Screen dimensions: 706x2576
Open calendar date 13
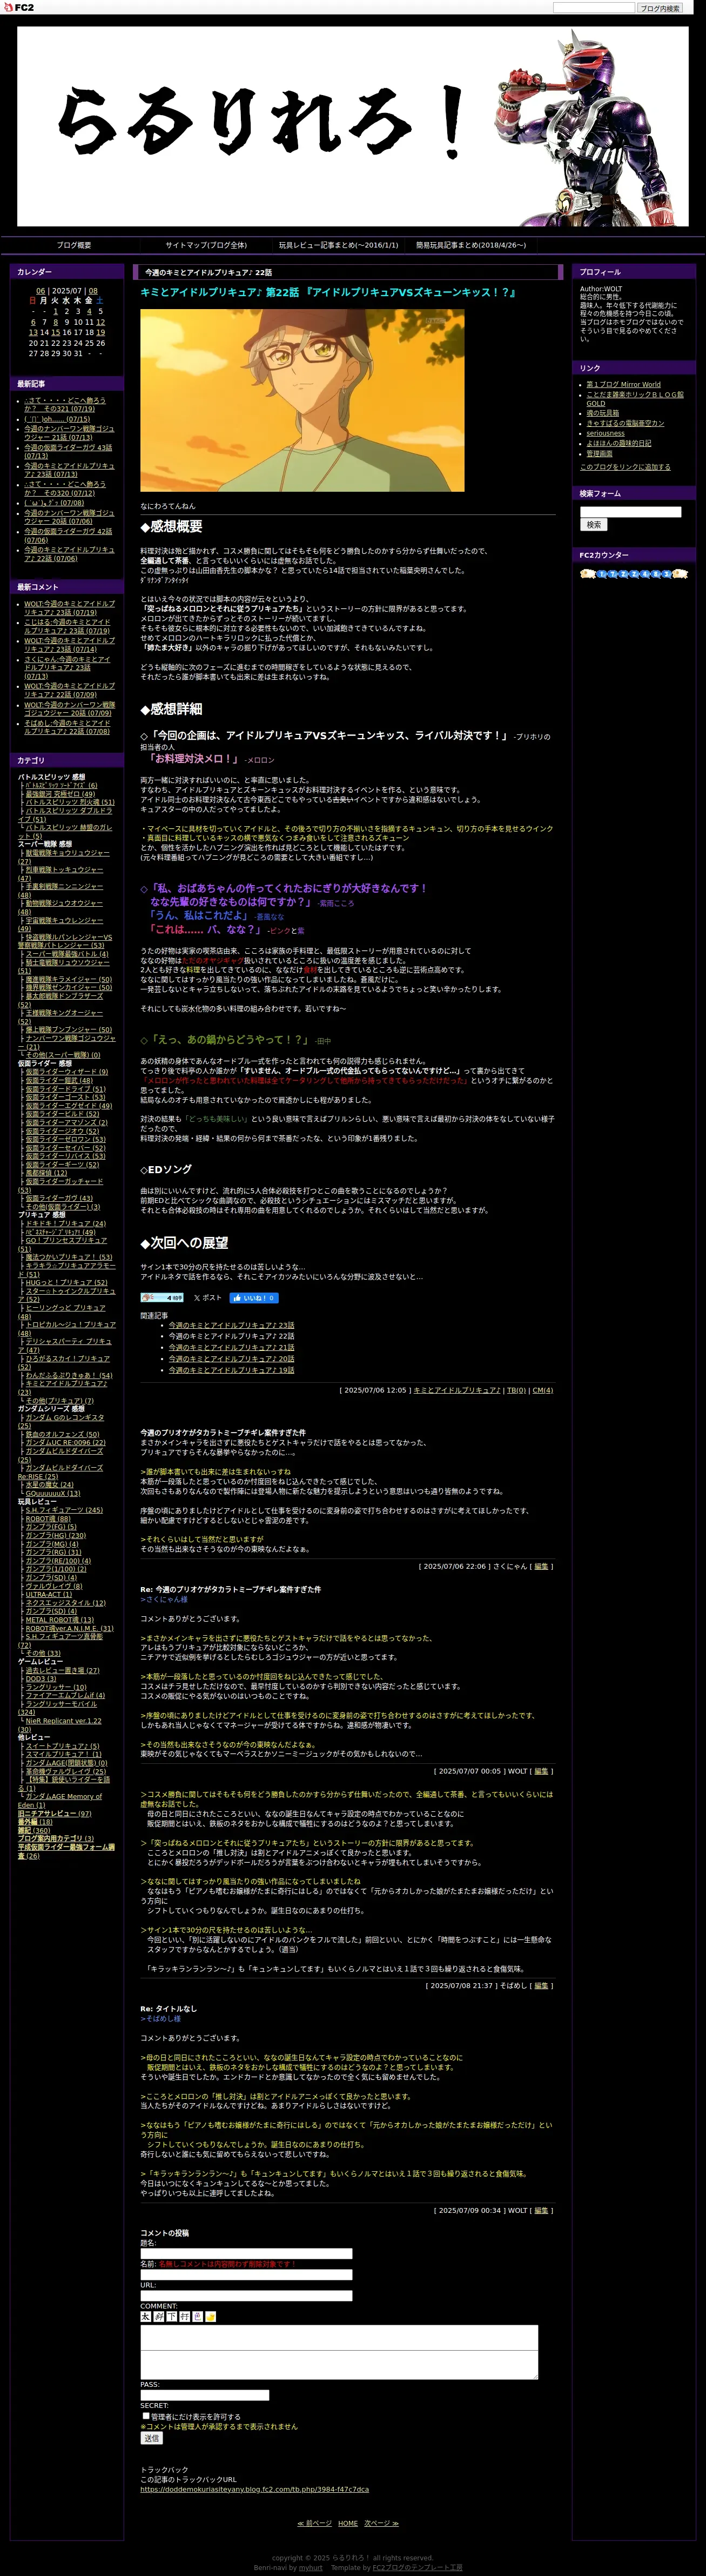click(x=33, y=333)
